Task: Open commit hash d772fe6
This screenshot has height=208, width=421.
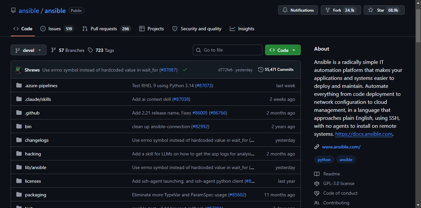Action: (225, 70)
